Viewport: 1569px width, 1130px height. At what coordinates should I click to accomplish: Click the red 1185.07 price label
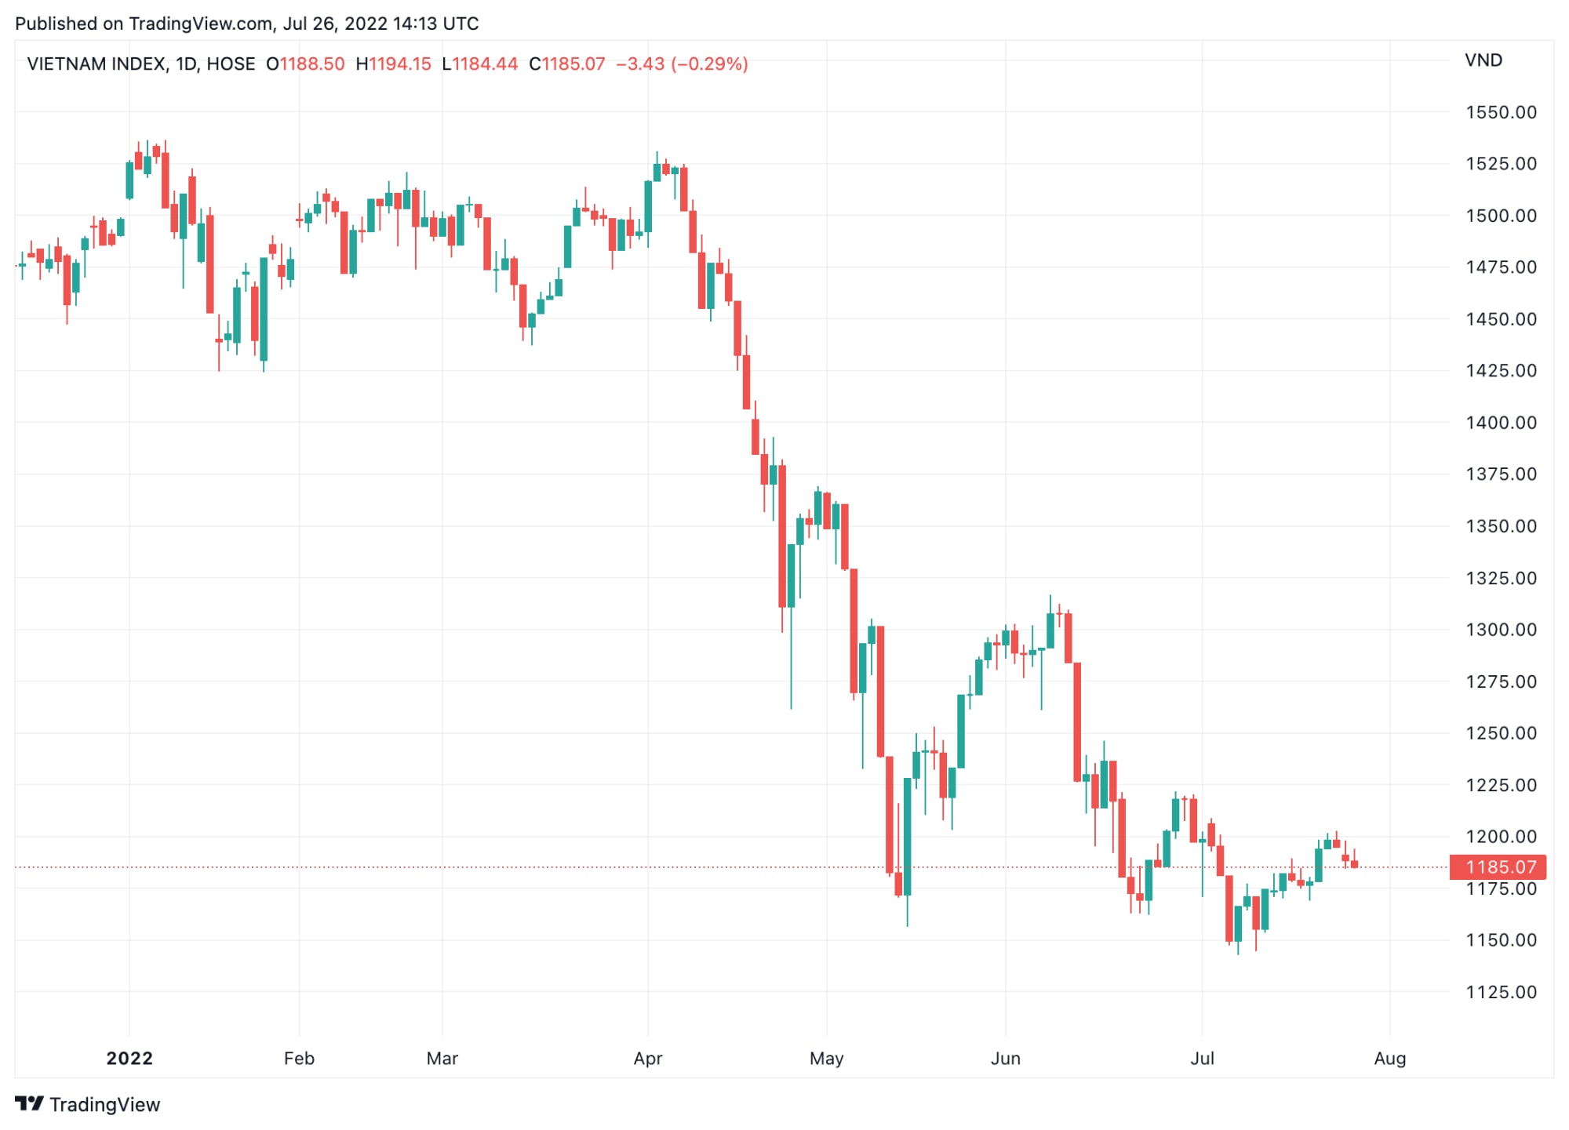click(x=1498, y=867)
